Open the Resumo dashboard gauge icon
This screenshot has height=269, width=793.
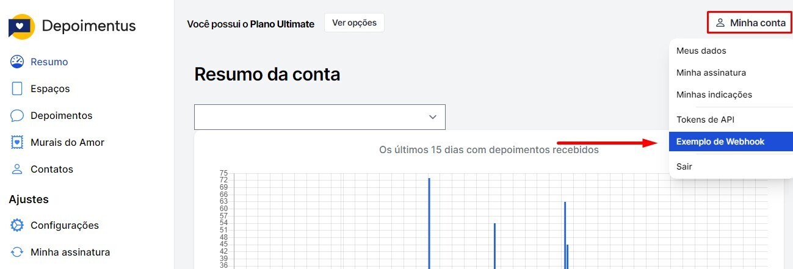click(17, 62)
